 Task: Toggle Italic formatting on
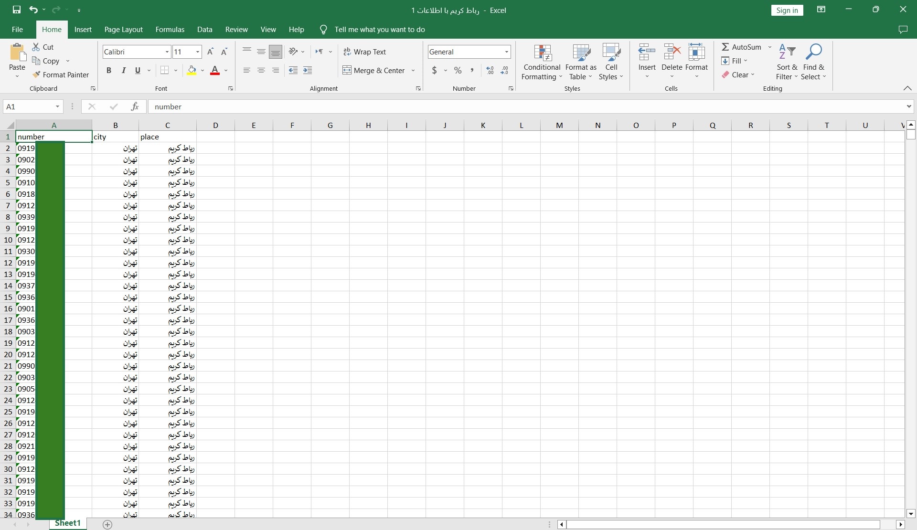[x=123, y=69]
